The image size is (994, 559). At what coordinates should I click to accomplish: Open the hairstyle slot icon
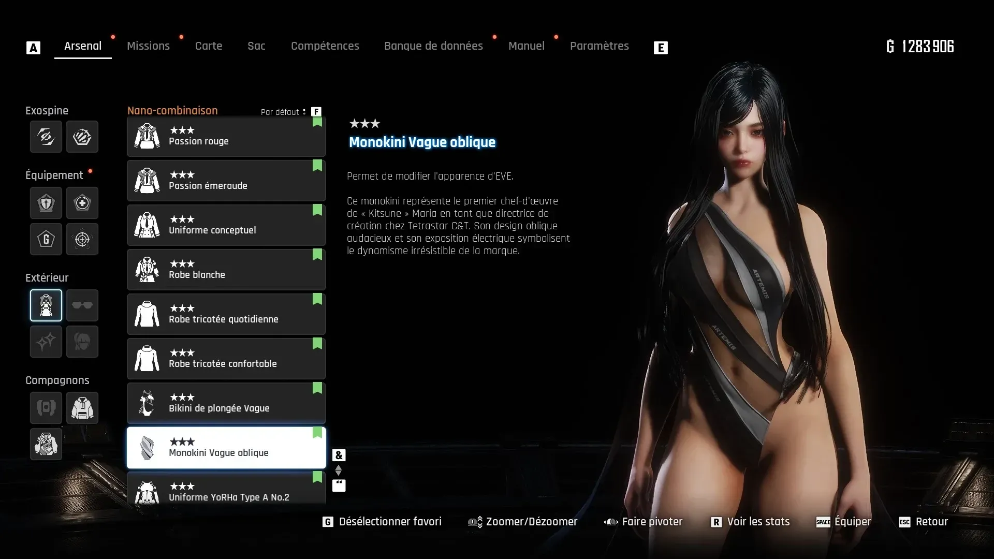pos(82,342)
